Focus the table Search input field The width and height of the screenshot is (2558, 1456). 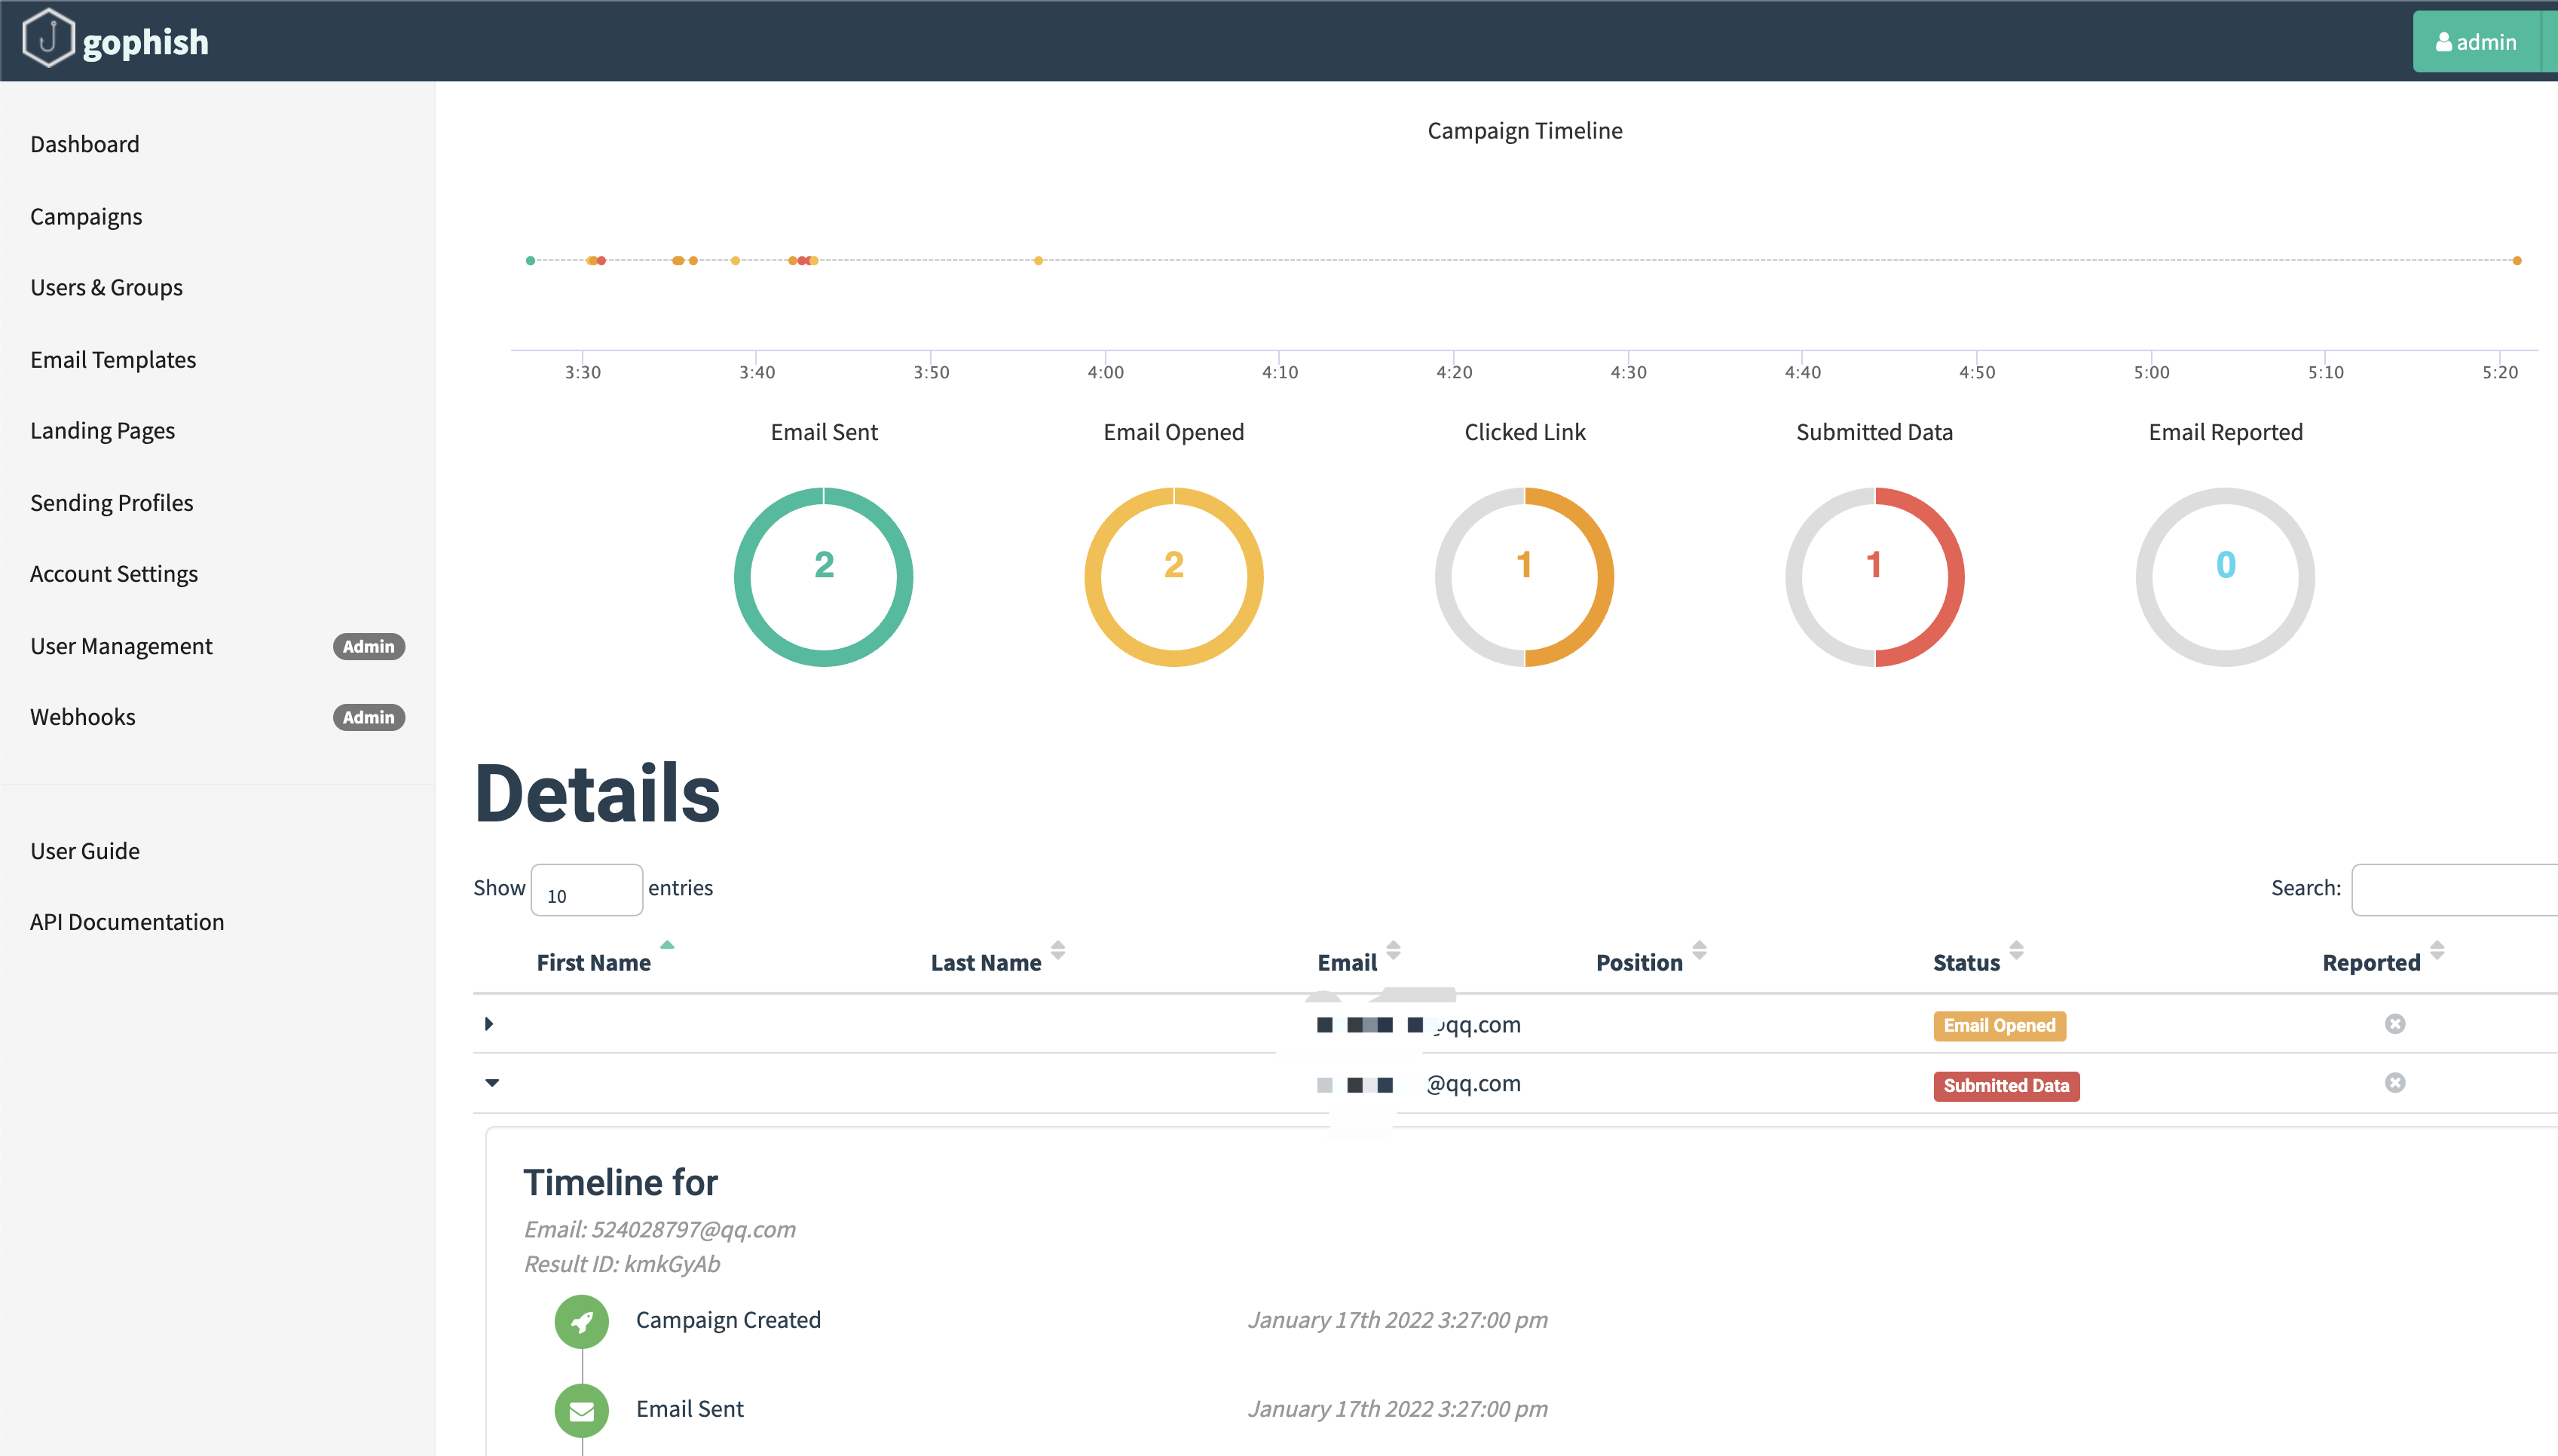pos(2455,890)
